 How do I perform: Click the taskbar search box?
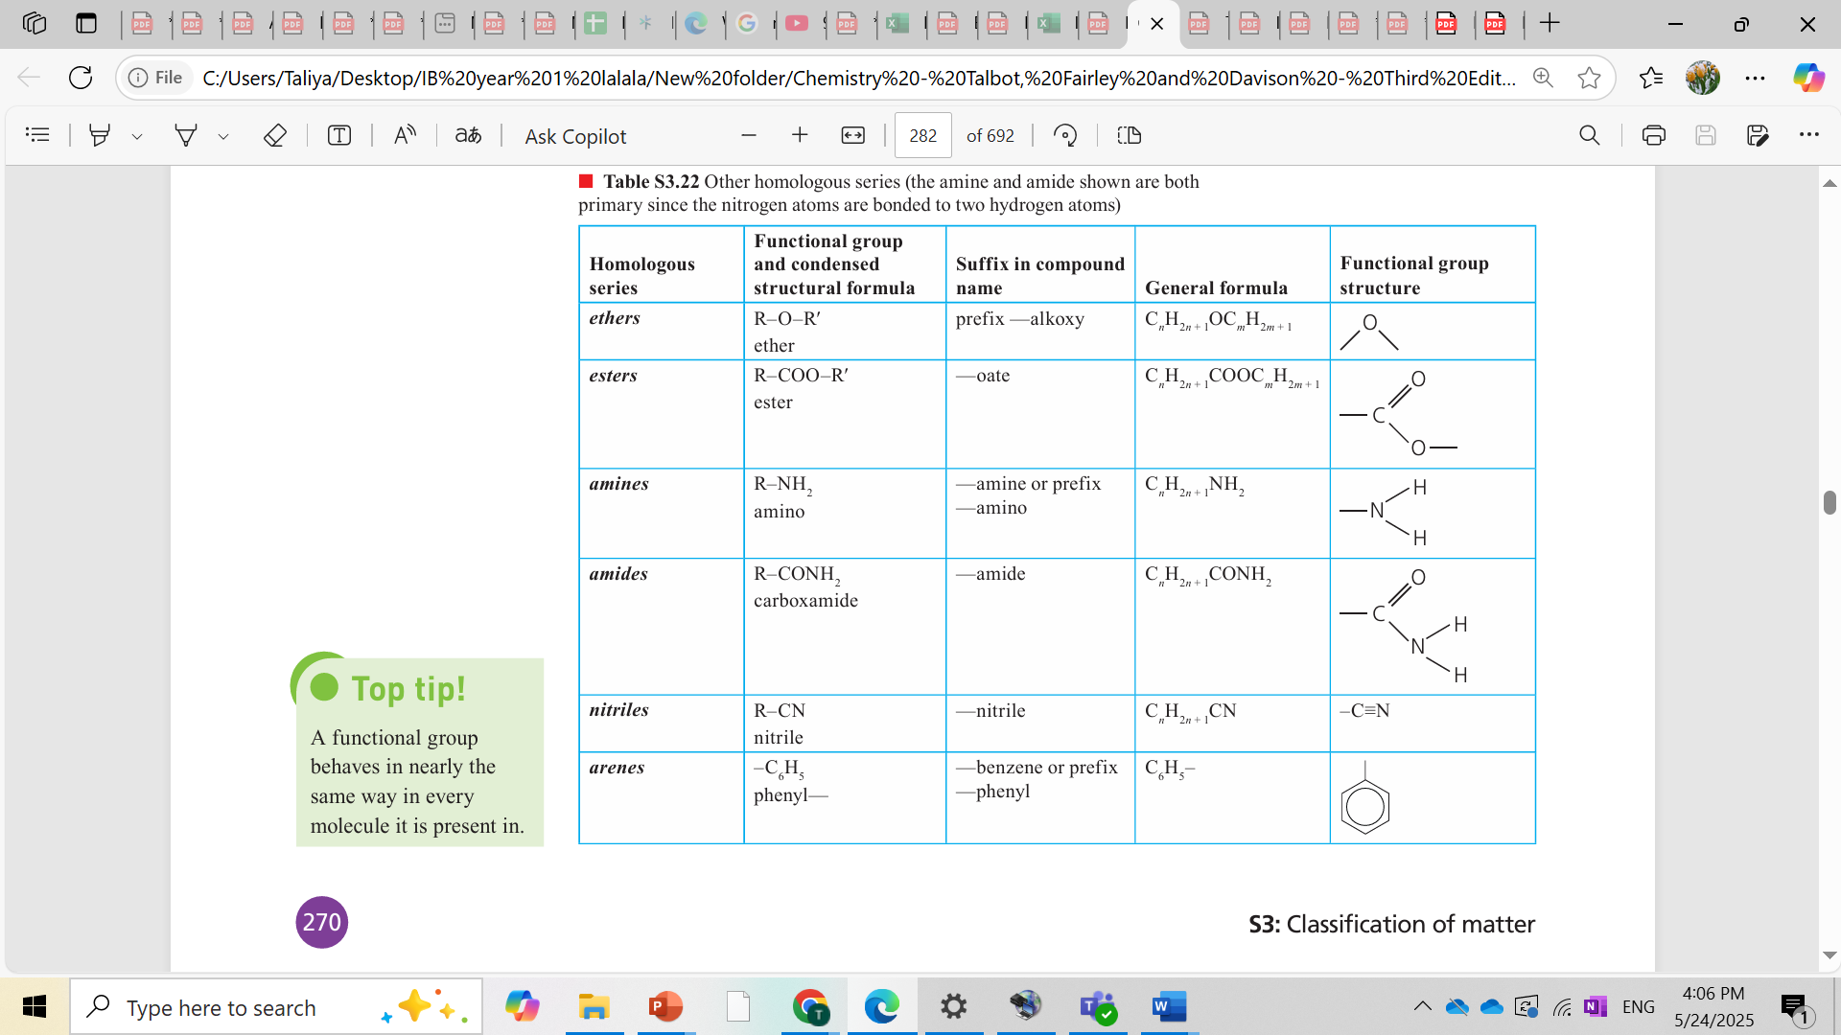[276, 1007]
